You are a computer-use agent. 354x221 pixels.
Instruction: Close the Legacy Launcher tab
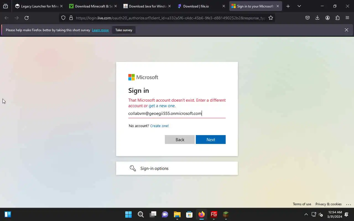[61, 6]
